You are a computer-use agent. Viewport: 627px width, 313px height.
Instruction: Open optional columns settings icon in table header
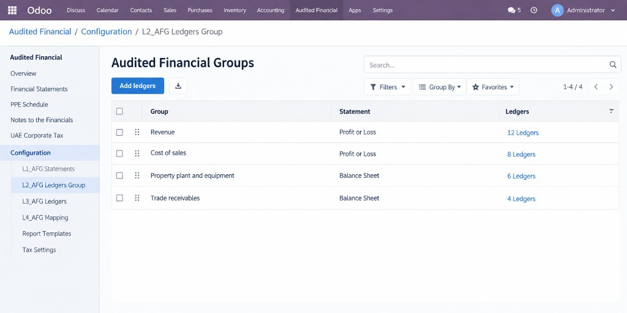point(612,111)
